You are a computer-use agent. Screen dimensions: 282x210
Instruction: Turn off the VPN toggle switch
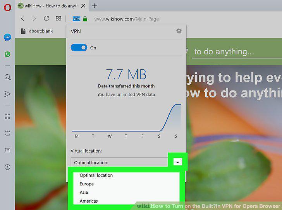click(79, 48)
